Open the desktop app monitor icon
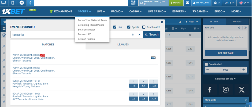 click(x=3, y=3)
